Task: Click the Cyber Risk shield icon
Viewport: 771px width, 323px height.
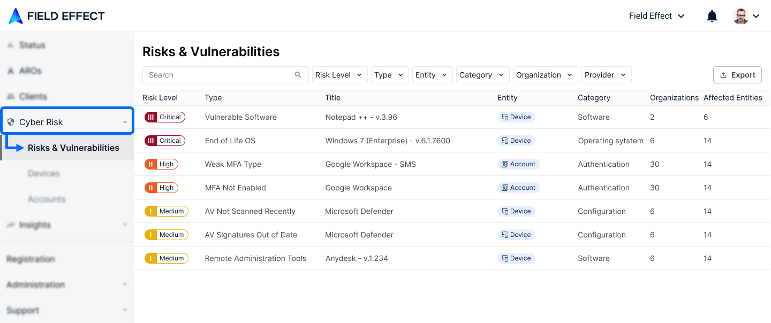Action: click(11, 122)
